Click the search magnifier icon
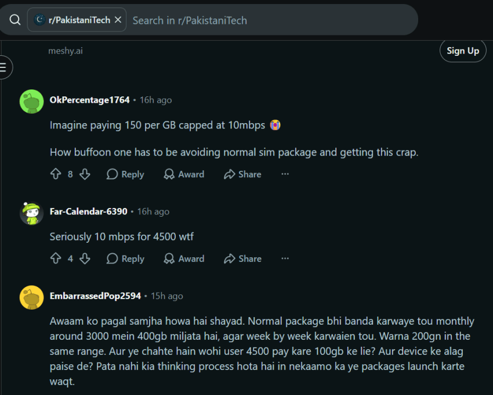493x395 pixels. pyautogui.click(x=14, y=20)
